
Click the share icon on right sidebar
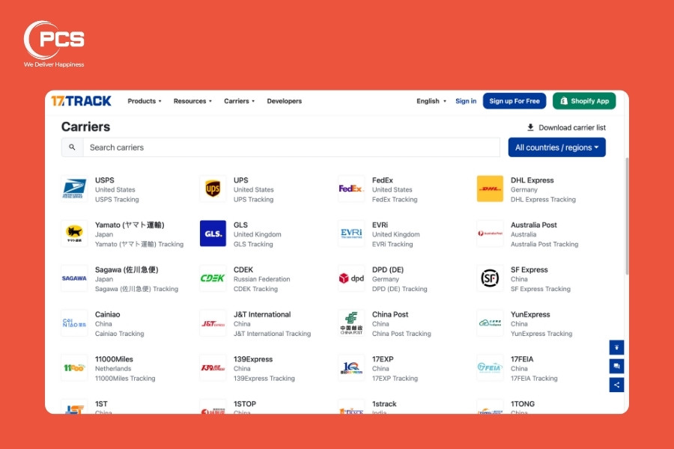(x=616, y=385)
